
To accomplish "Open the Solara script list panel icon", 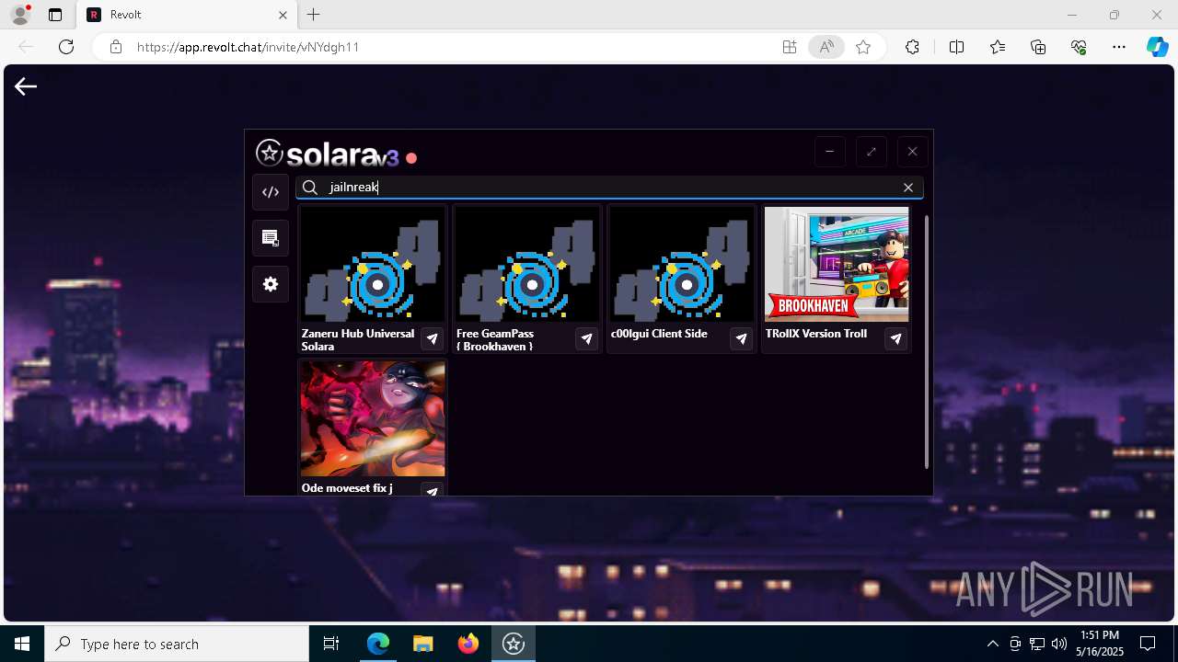I will [x=271, y=238].
